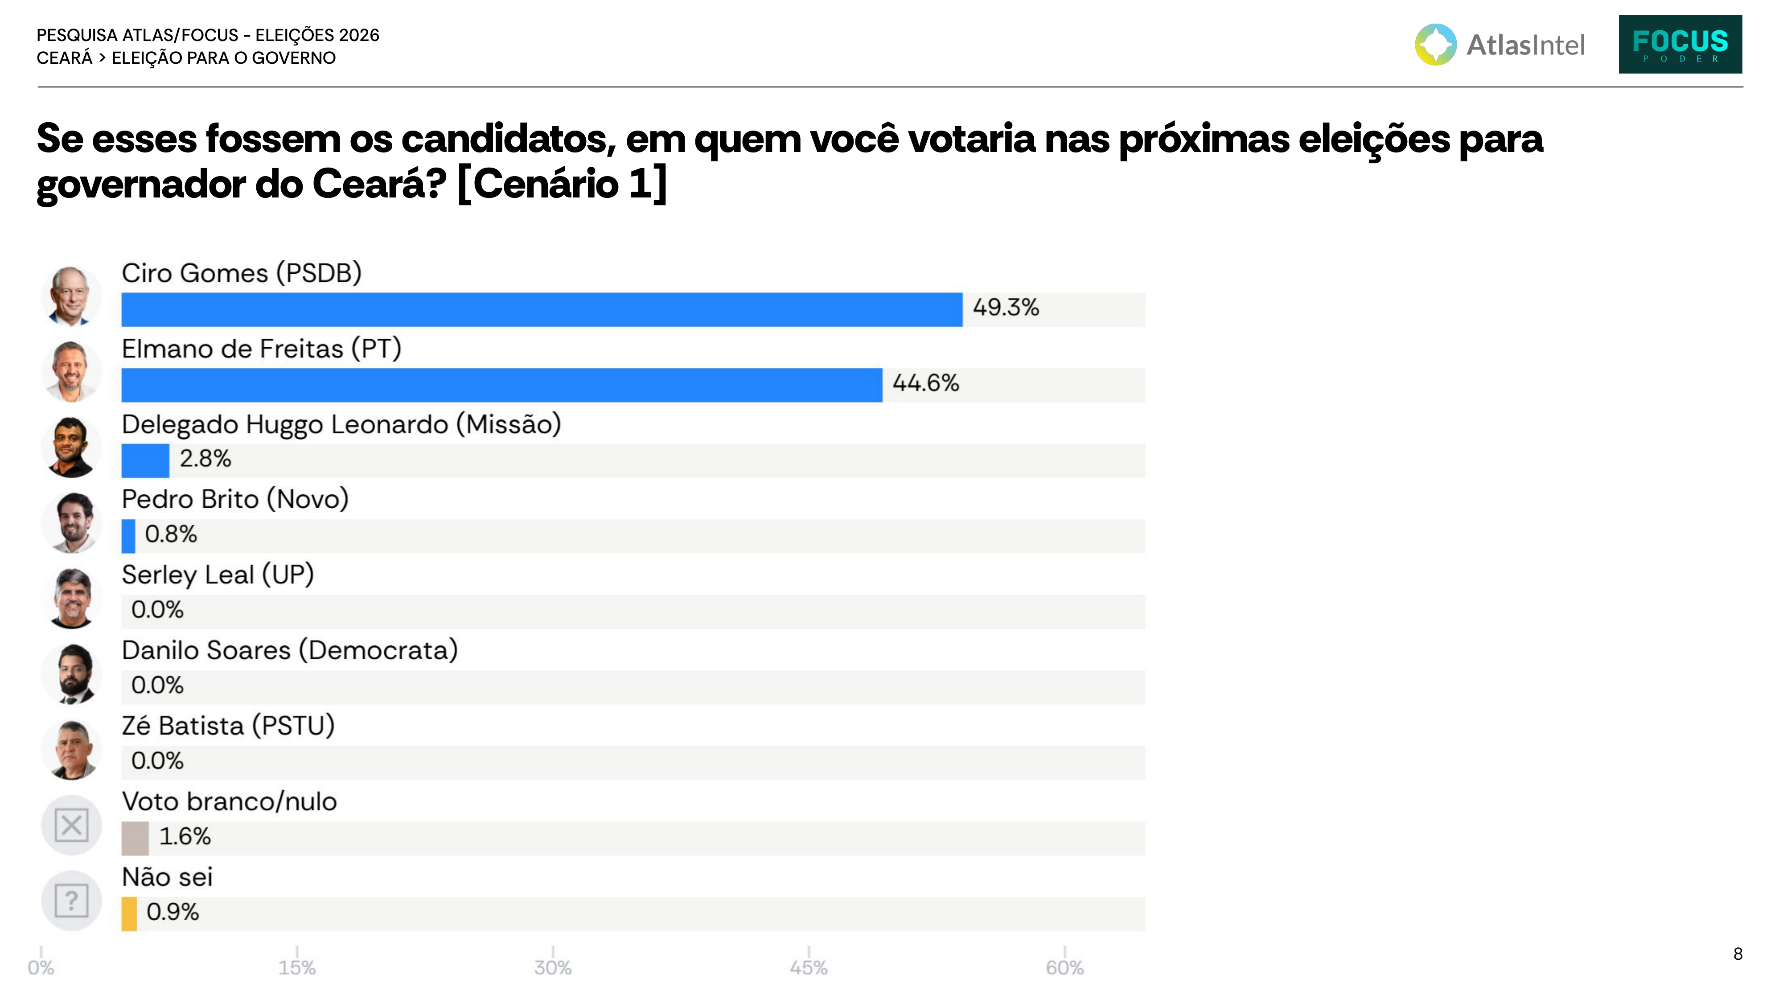This screenshot has height=1003, width=1783.
Task: Click the grey Voto branco/nulo bar
Action: (135, 838)
